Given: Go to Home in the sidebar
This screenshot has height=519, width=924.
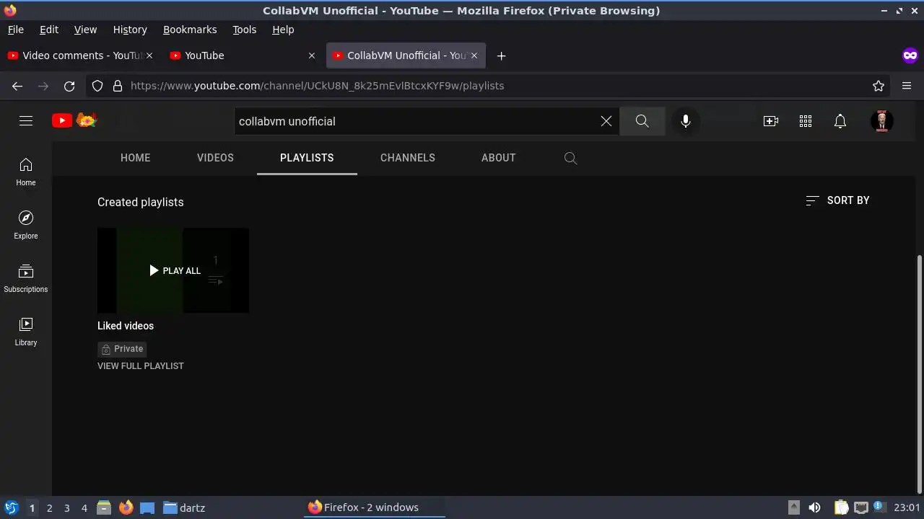Looking at the screenshot, I should click(26, 172).
